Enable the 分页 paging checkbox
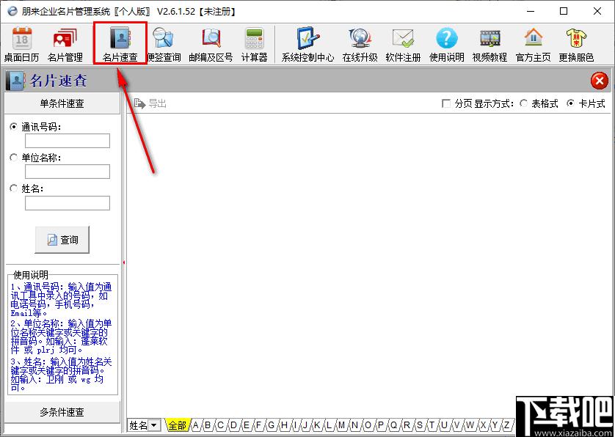Image resolution: width=615 pixels, height=437 pixels. click(446, 104)
